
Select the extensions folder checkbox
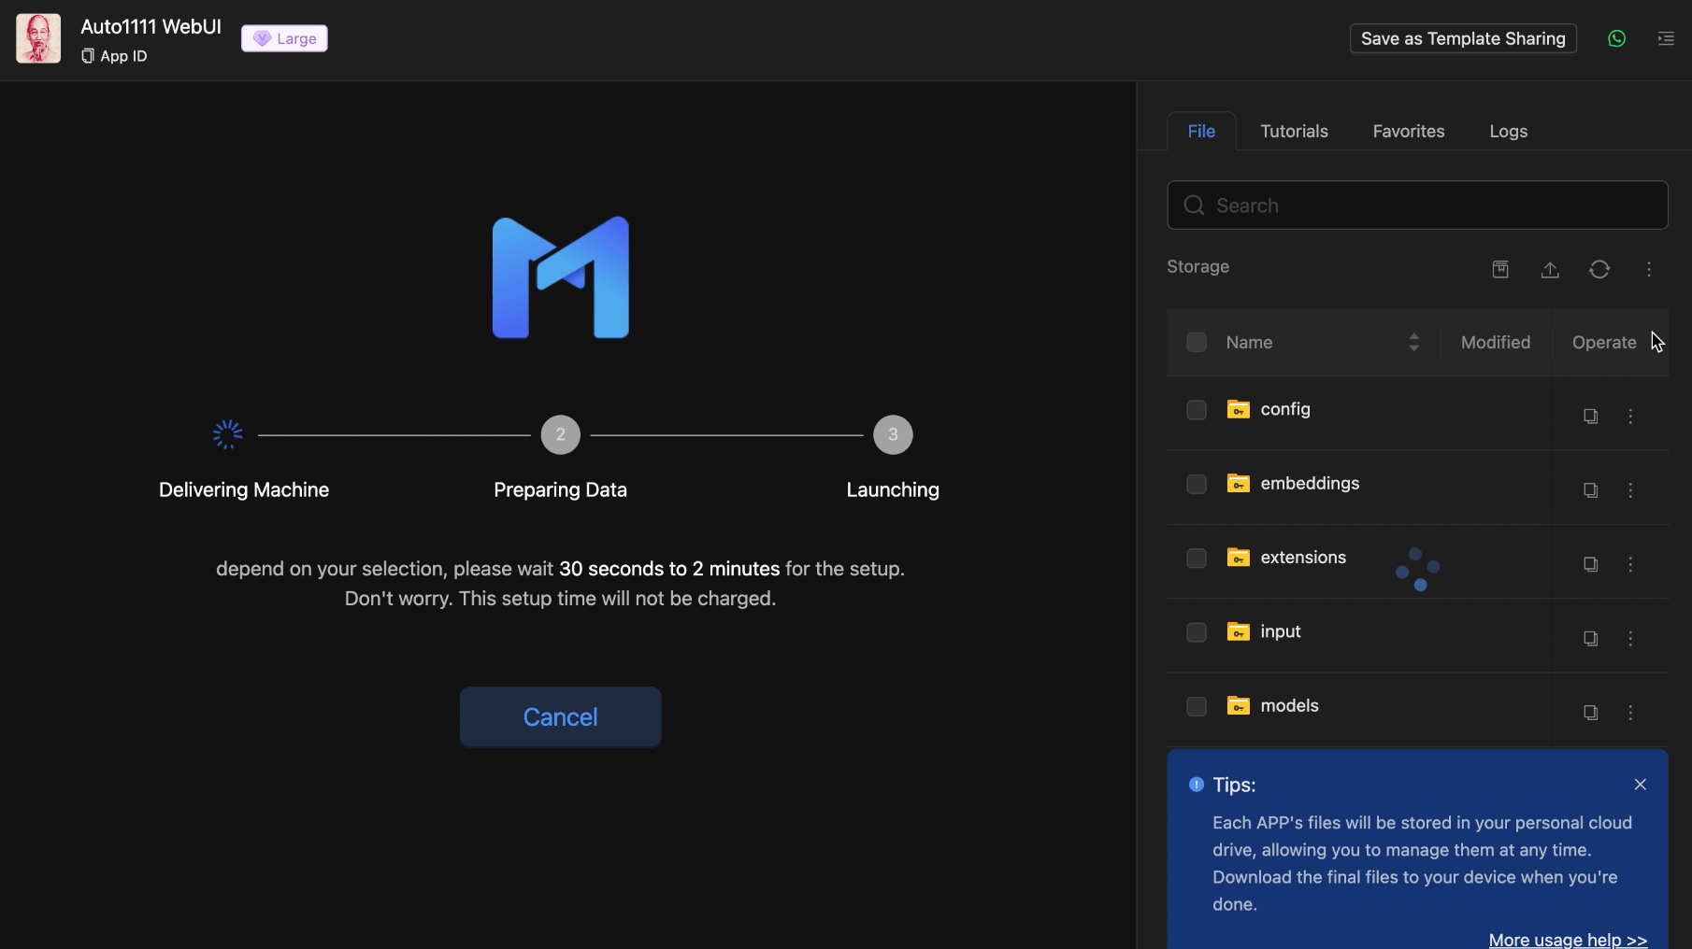[1197, 558]
